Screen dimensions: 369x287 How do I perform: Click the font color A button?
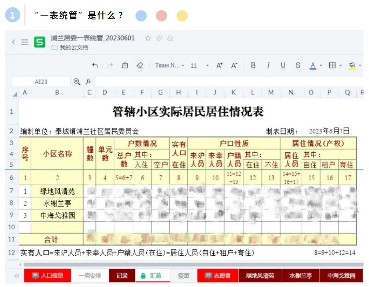click(313, 65)
